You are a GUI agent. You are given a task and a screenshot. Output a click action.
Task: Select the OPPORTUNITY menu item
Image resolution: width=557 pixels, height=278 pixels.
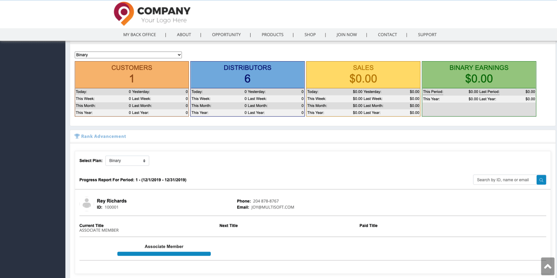click(226, 34)
